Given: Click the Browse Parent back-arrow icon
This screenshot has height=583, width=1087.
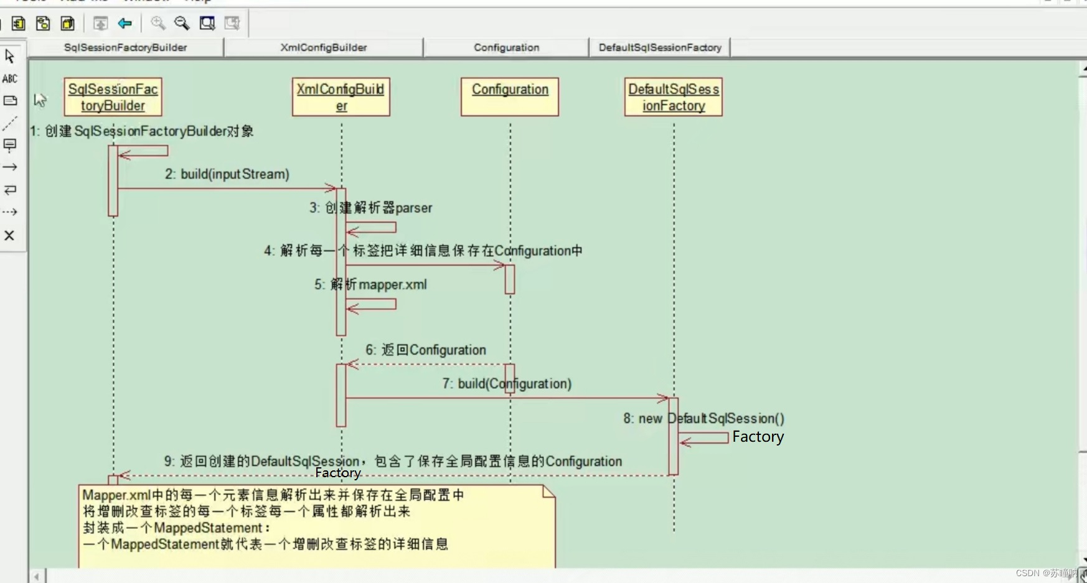Looking at the screenshot, I should pyautogui.click(x=125, y=24).
